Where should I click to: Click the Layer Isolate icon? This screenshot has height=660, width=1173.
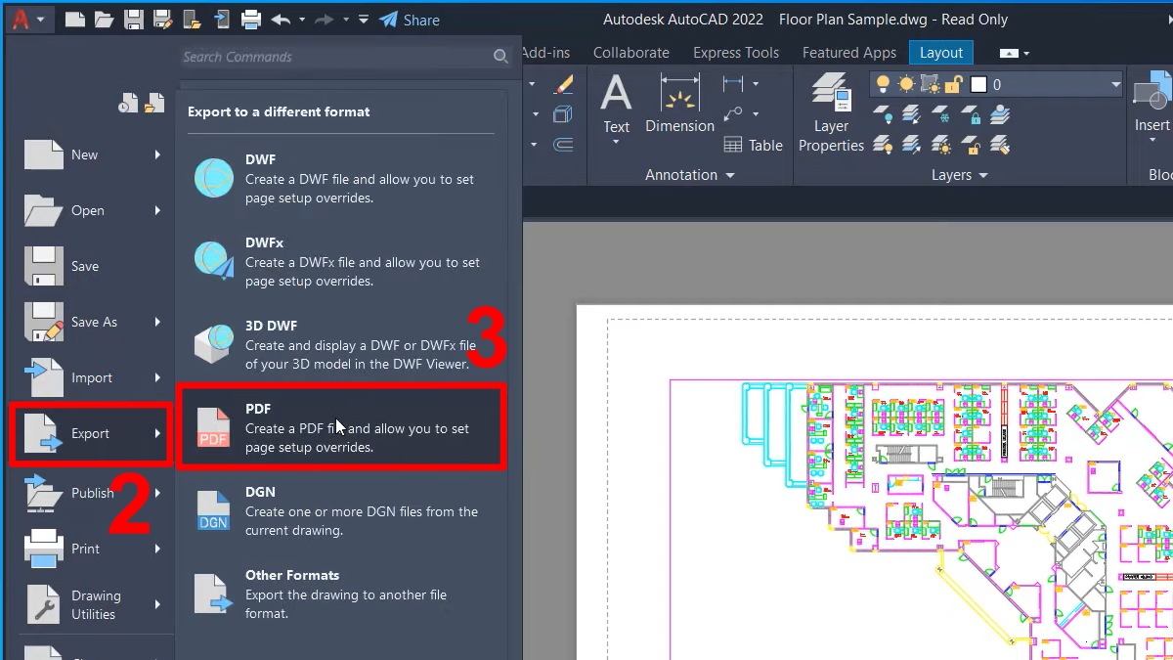coord(912,115)
